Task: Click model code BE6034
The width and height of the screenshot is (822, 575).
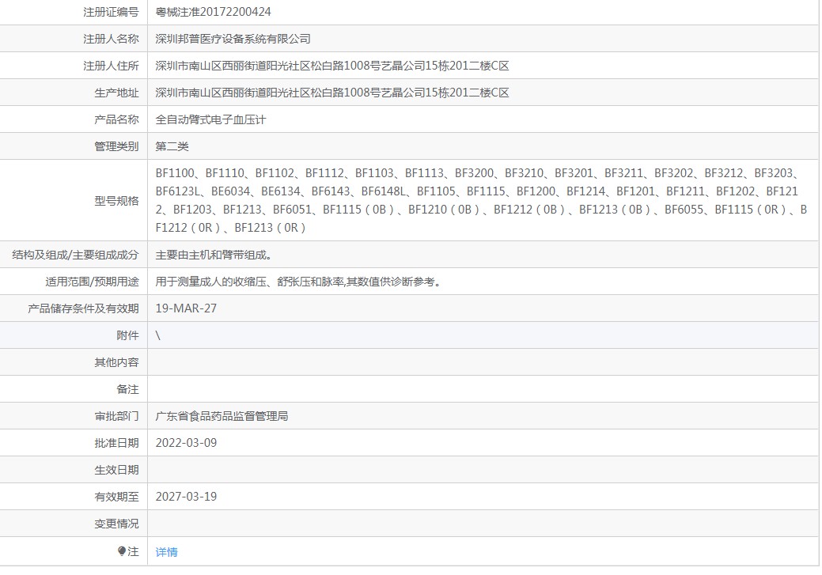Action: click(231, 191)
